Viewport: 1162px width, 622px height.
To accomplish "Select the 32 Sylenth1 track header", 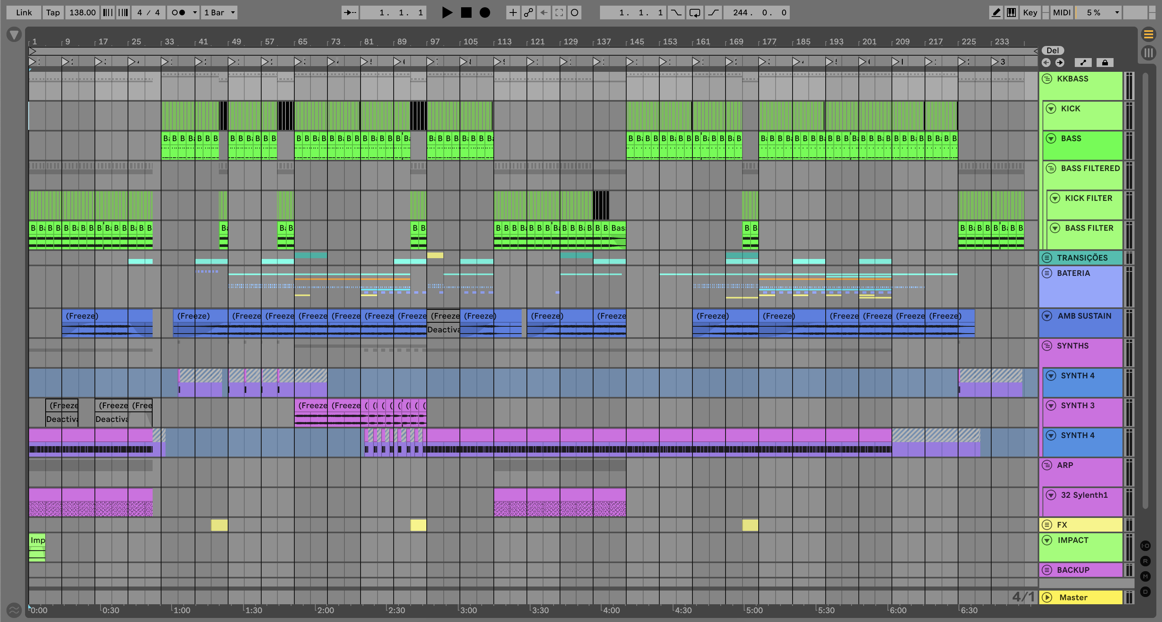I will pos(1082,501).
